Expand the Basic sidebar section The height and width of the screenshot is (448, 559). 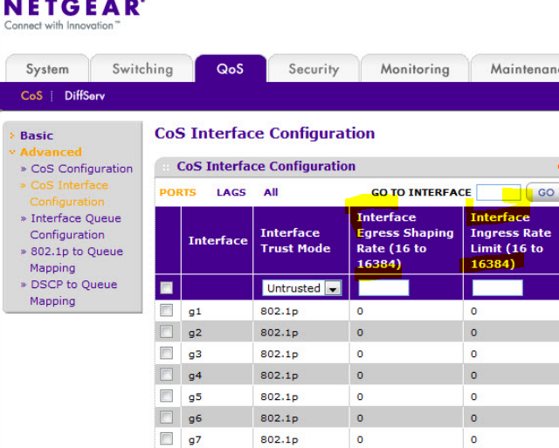click(36, 135)
